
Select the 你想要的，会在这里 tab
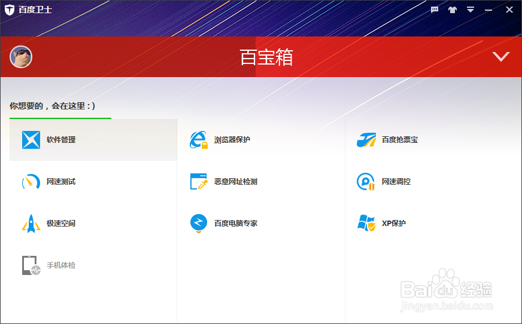[x=52, y=106]
